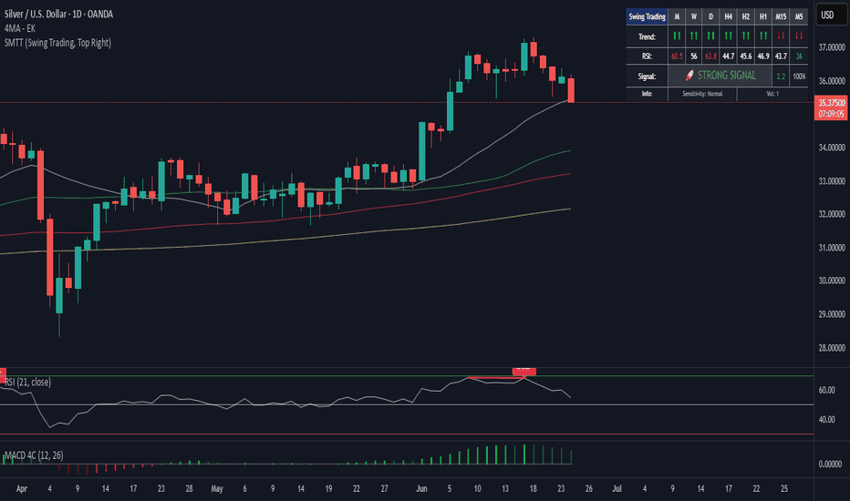Click the small red marker left of the RSI label
Screen dimensions: 850x501
coord(3,373)
